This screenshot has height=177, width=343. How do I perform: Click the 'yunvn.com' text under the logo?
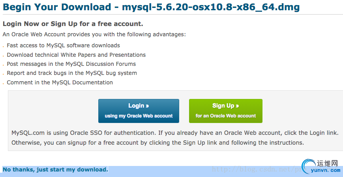325,171
